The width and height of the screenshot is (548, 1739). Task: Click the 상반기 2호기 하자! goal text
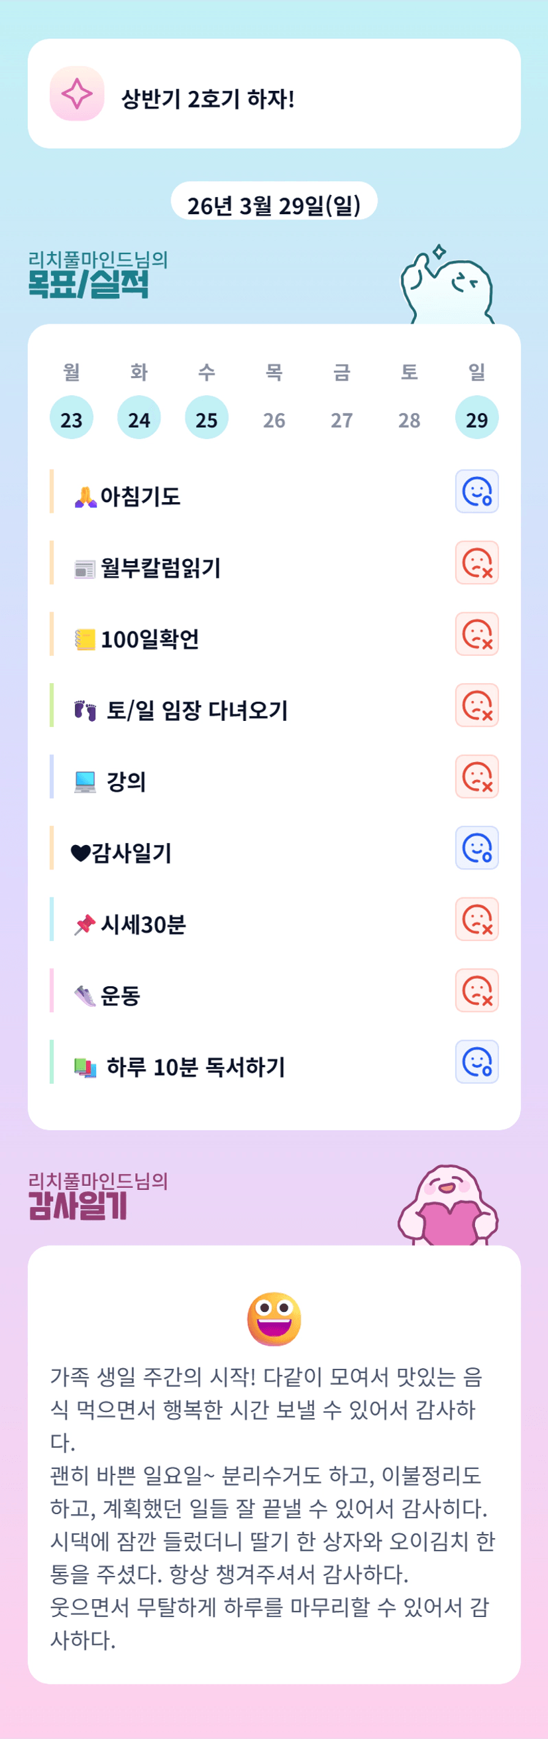pyautogui.click(x=208, y=99)
